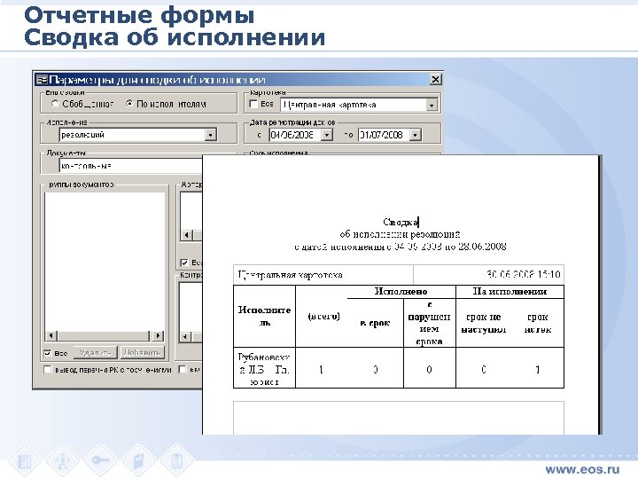Click left scroll arrow in Авторы list
This screenshot has height=479, width=638.
(x=187, y=235)
